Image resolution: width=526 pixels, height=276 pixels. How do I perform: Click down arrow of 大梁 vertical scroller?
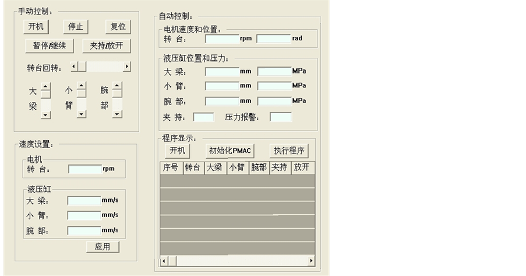tap(45, 114)
